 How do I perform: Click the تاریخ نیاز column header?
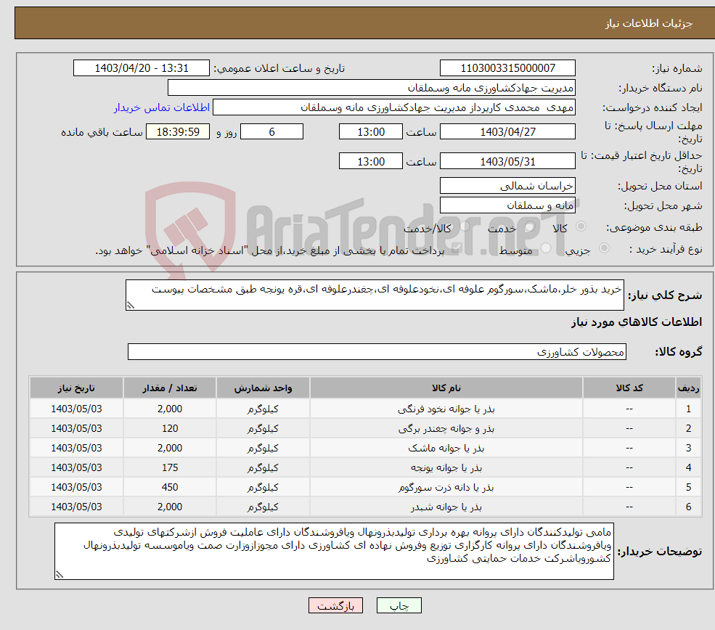[77, 388]
